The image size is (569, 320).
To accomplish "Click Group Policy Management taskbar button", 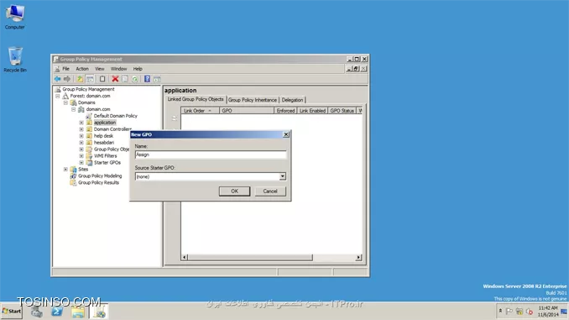I will [x=99, y=312].
